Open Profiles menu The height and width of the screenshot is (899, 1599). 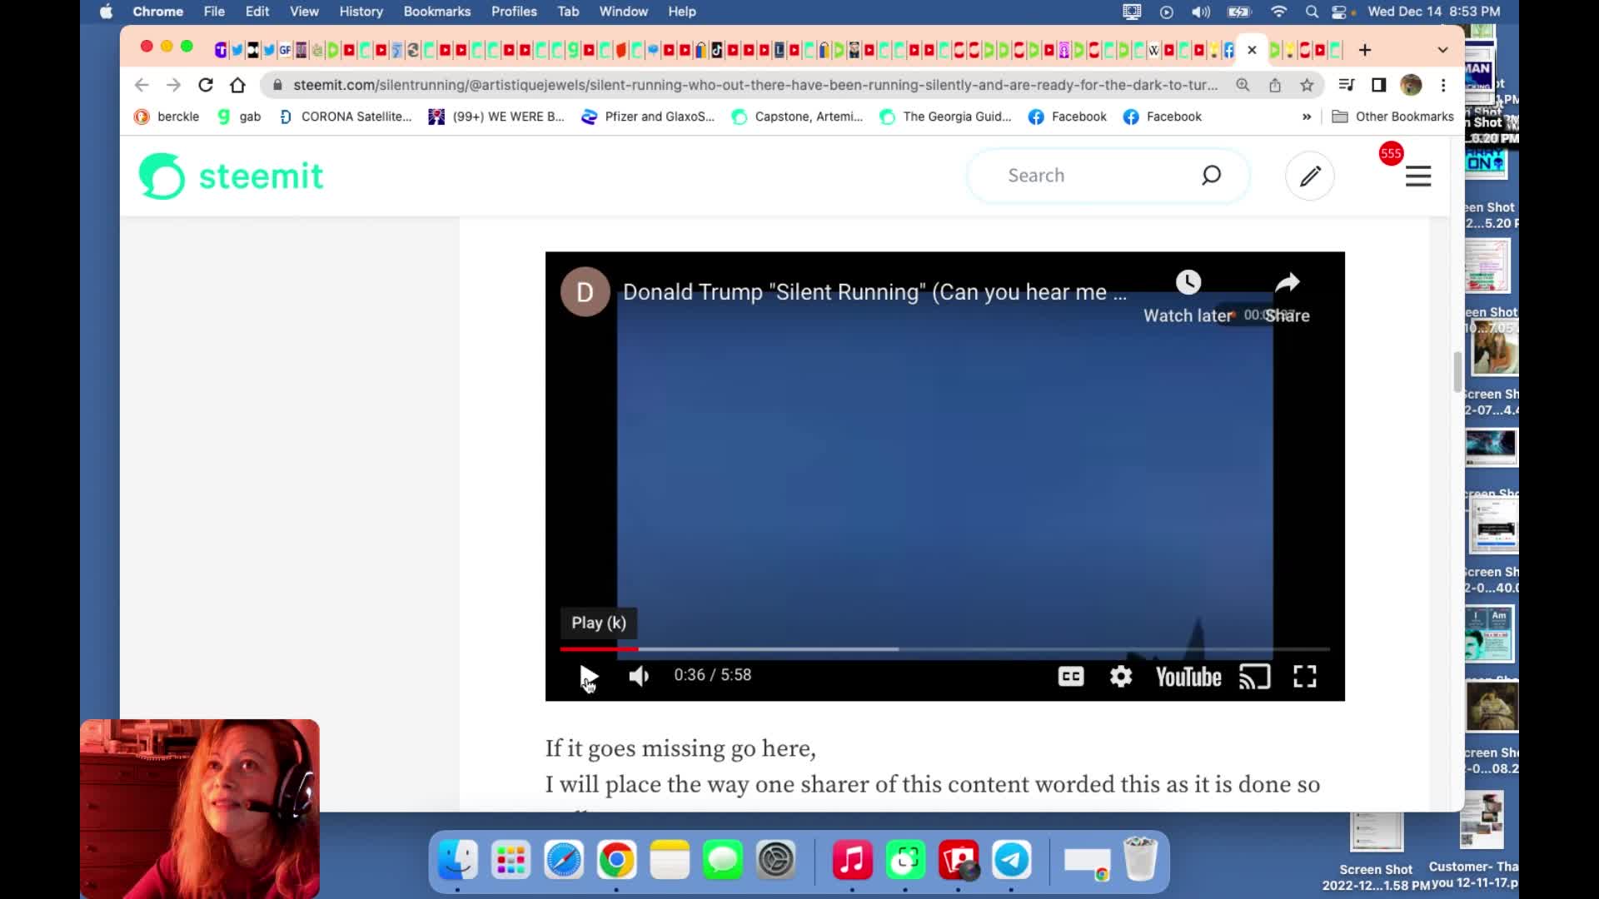pyautogui.click(x=514, y=12)
